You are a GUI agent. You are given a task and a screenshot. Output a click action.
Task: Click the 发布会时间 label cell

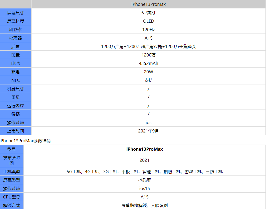(x=12, y=160)
